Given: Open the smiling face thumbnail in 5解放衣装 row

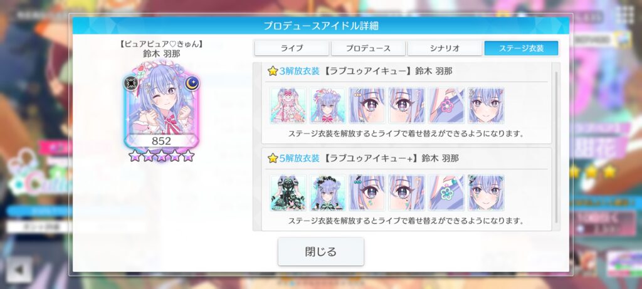Looking at the screenshot, I should pos(486,193).
